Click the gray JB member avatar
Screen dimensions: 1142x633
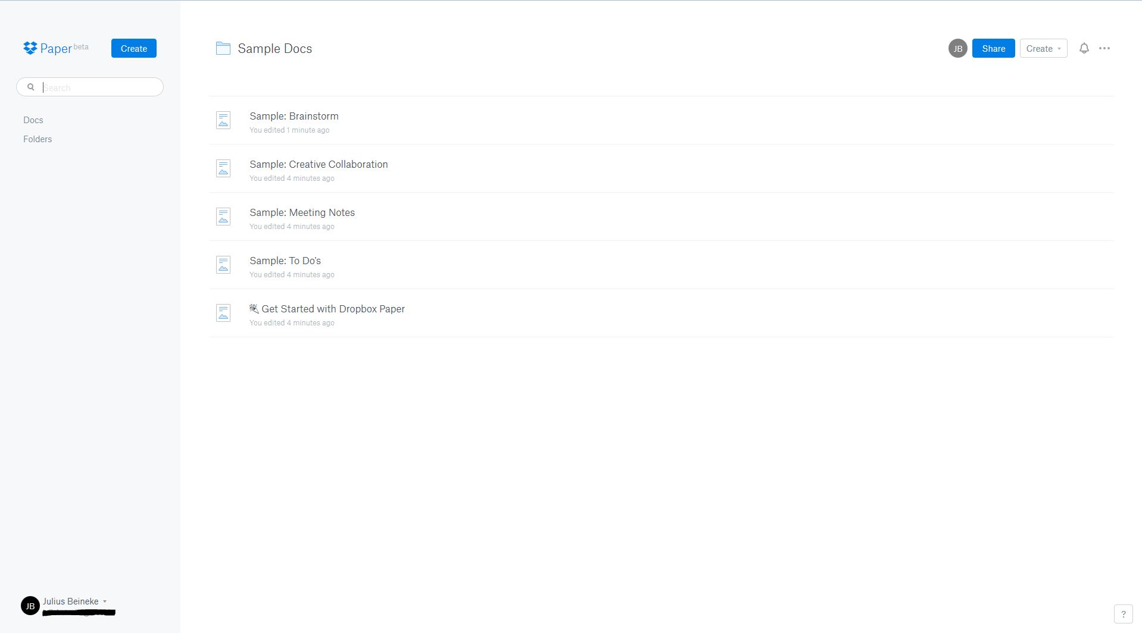point(957,48)
